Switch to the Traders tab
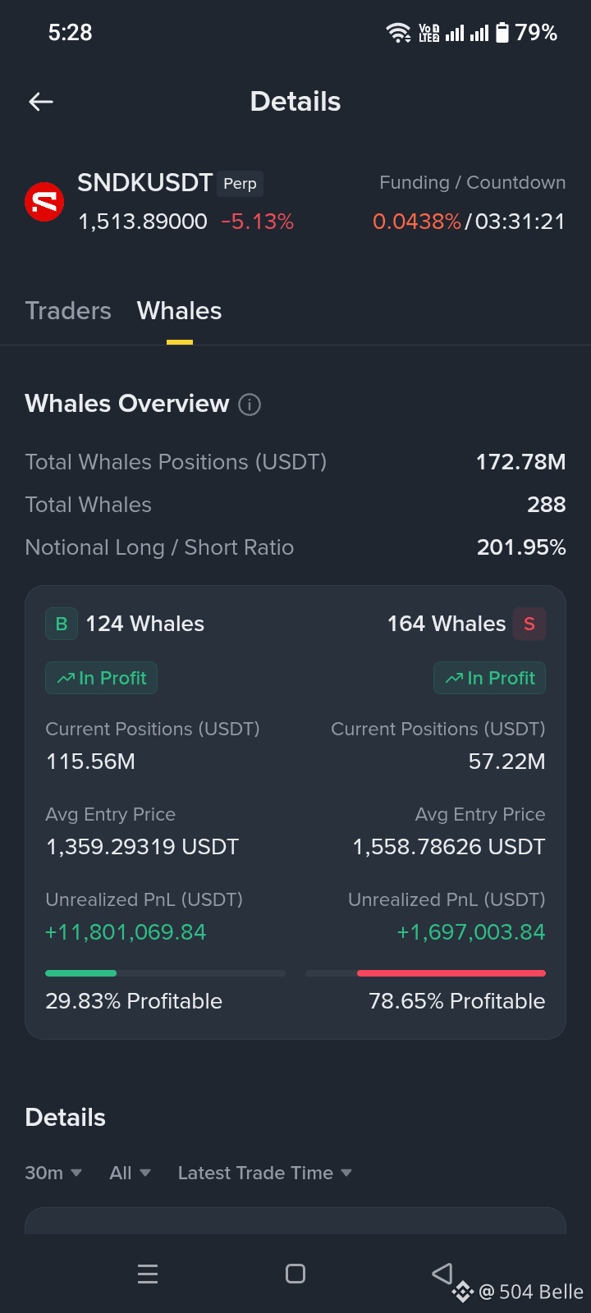591x1313 pixels. tap(68, 311)
